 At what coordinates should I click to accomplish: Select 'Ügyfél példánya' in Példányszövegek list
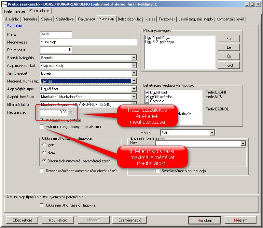click(x=158, y=37)
